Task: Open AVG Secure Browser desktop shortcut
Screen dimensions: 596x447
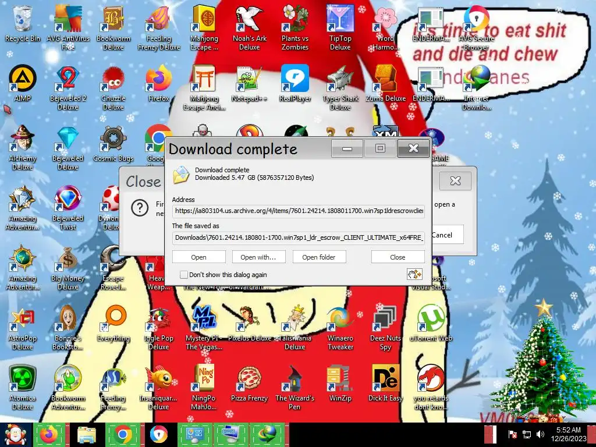Action: point(477,27)
